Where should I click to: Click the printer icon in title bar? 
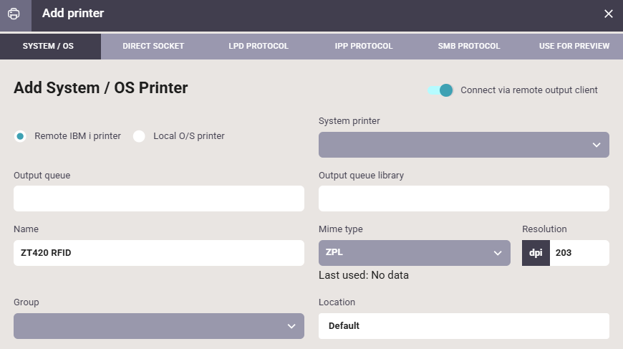click(14, 14)
